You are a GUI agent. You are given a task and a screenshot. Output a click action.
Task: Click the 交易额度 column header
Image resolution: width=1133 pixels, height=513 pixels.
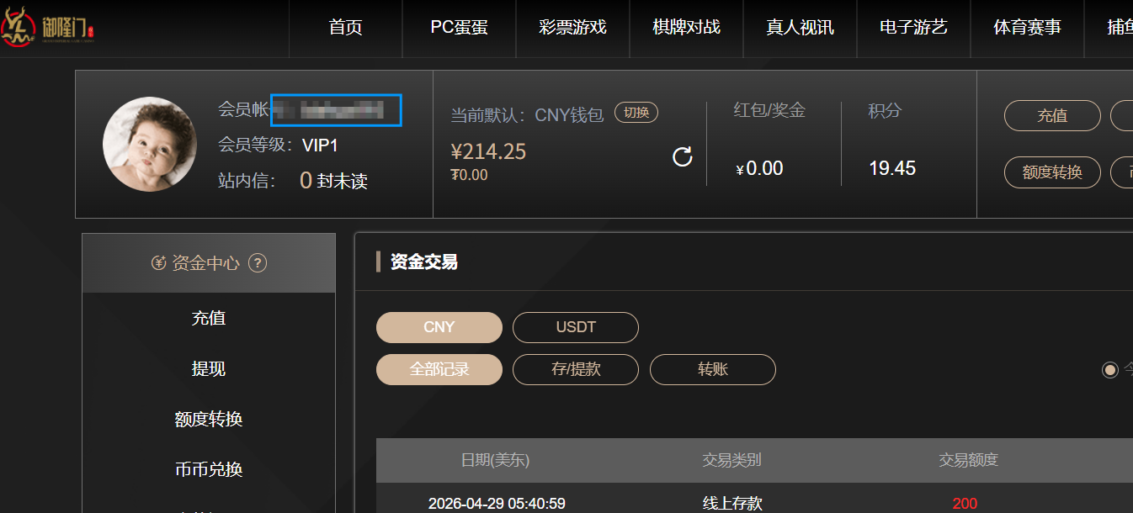tap(969, 460)
